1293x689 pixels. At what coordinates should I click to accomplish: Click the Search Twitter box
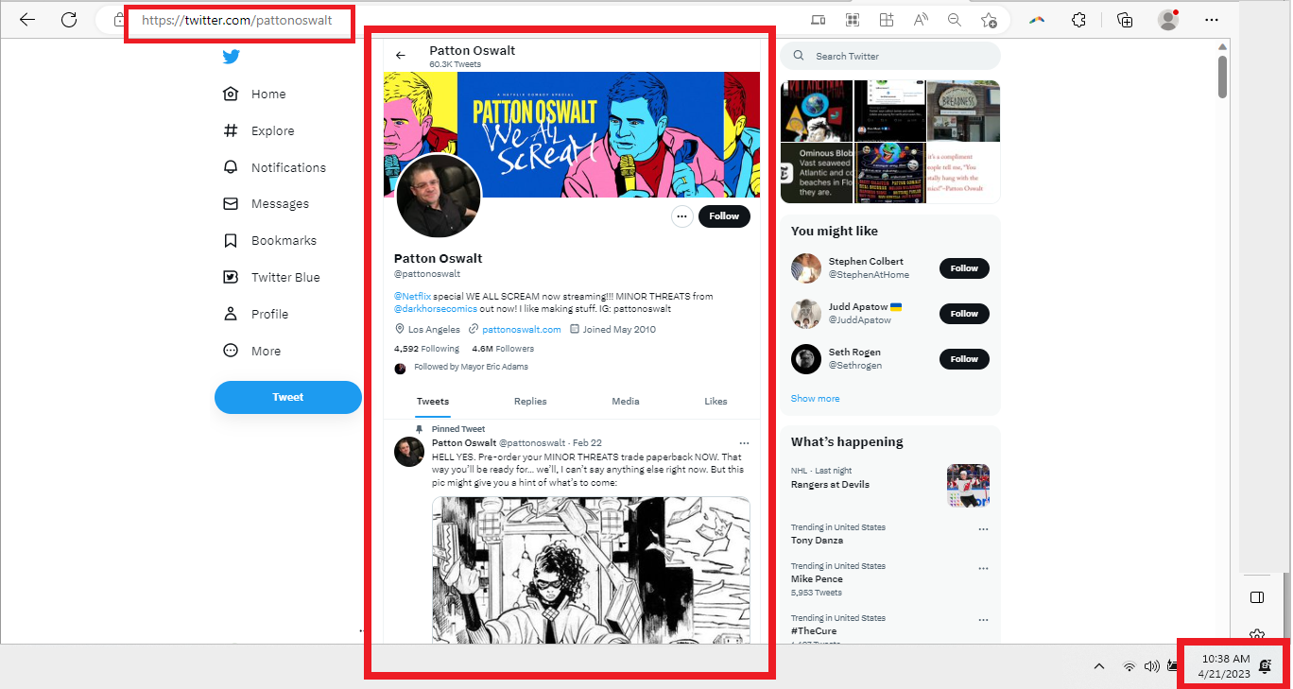(x=889, y=56)
